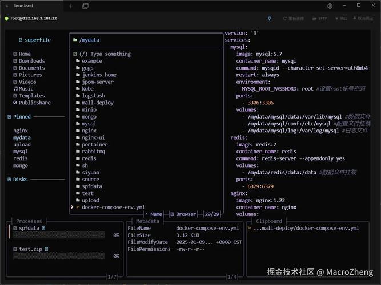Click the Documents sidebar icon
Image resolution: width=381 pixels, height=285 pixels.
(x=15, y=68)
